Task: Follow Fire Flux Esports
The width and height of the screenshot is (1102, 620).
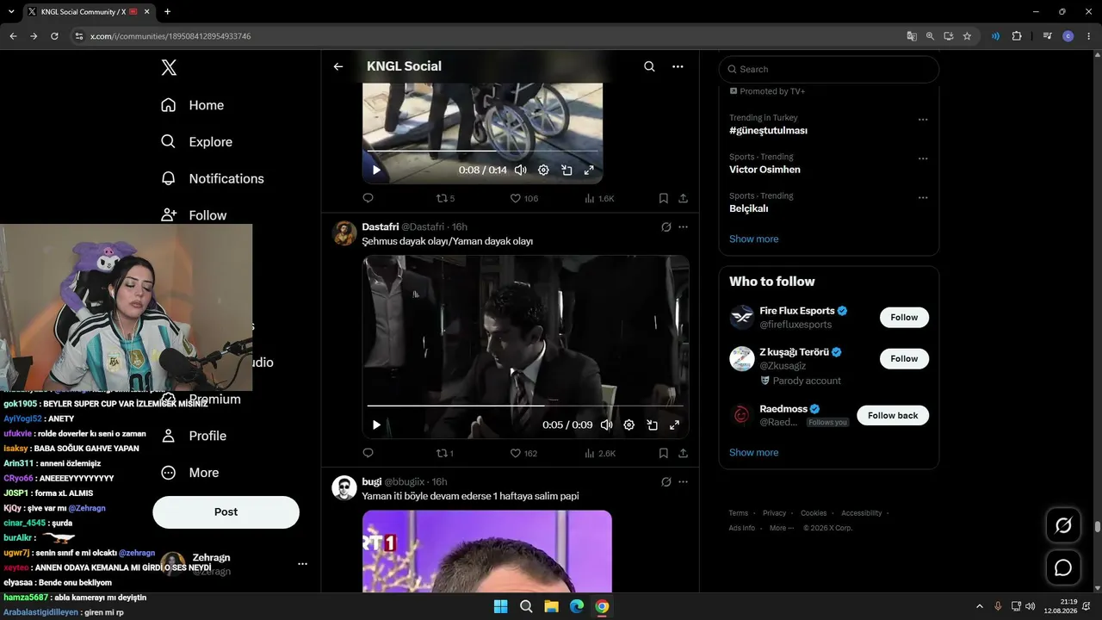Action: pyautogui.click(x=904, y=317)
